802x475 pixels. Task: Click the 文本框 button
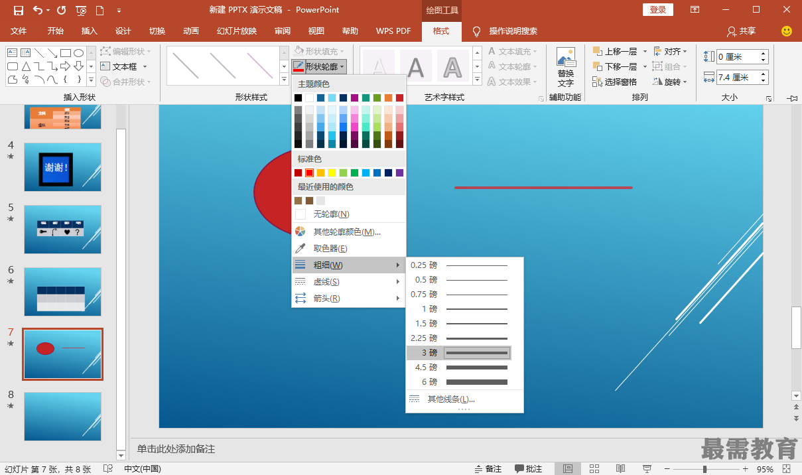pos(124,66)
